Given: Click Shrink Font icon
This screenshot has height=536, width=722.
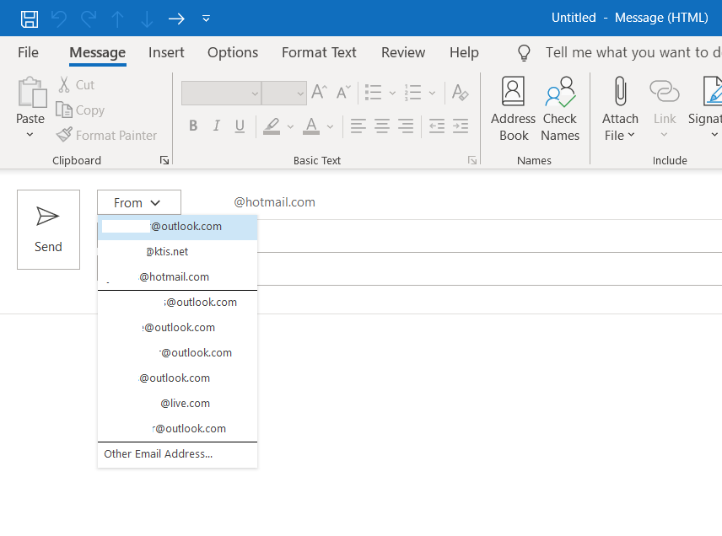Looking at the screenshot, I should pos(343,92).
